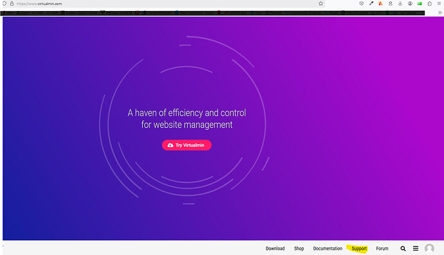Open the highlighted Support link
The height and width of the screenshot is (255, 444).
359,249
